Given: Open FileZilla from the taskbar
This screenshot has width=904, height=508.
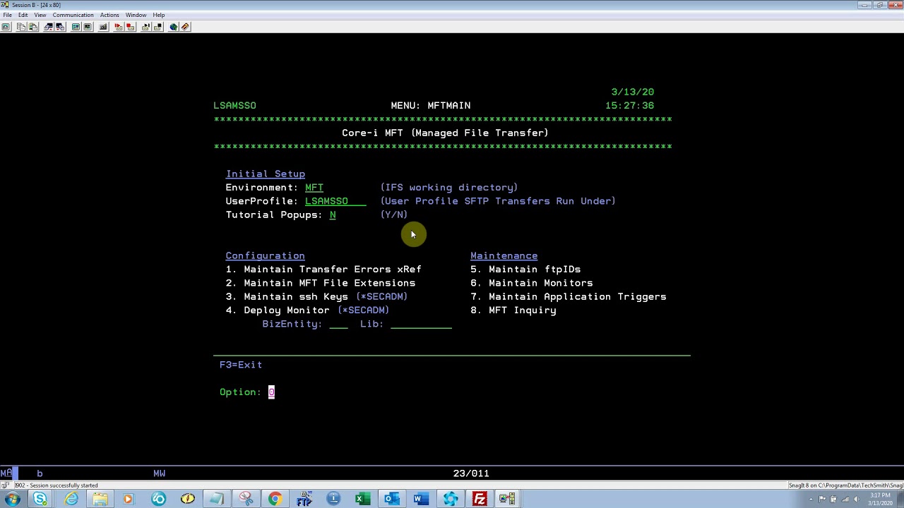Looking at the screenshot, I should pyautogui.click(x=480, y=500).
